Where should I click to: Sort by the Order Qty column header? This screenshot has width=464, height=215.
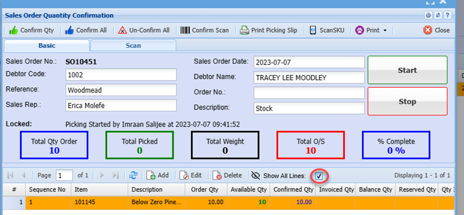click(206, 190)
